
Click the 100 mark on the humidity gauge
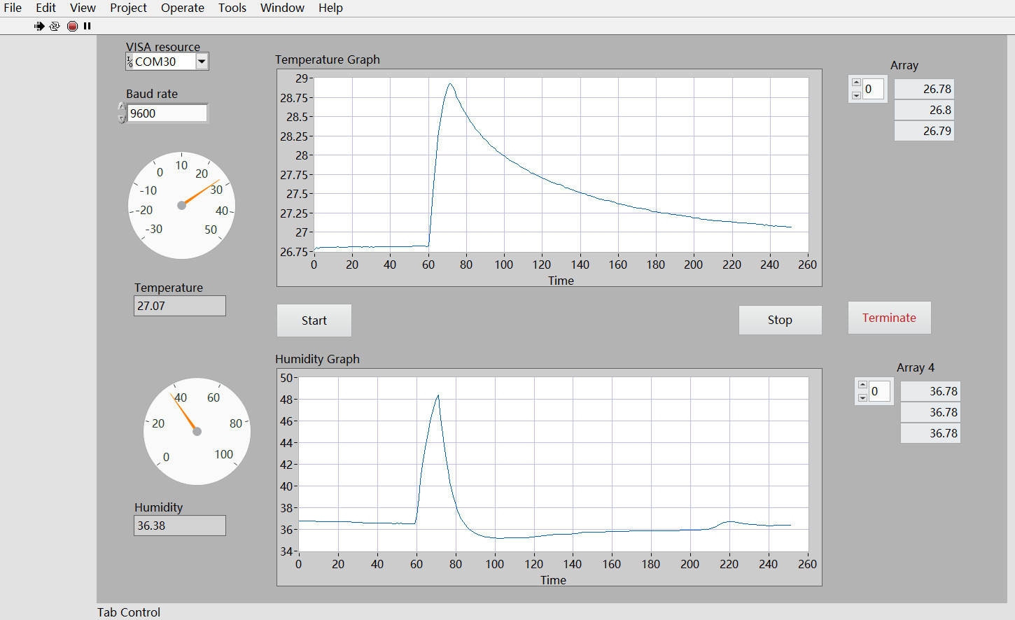(x=224, y=454)
